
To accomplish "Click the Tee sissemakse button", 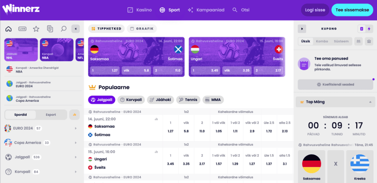I will pos(352,10).
